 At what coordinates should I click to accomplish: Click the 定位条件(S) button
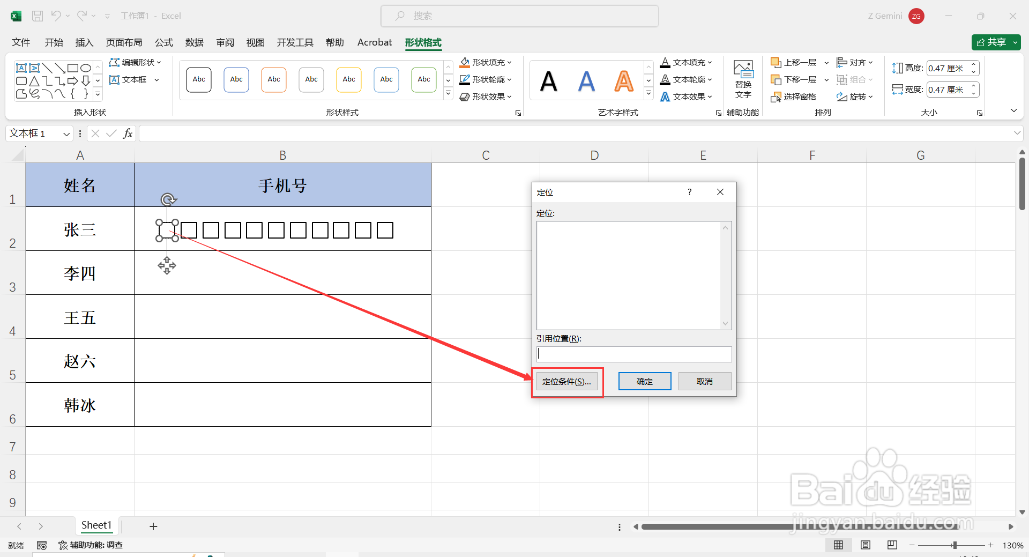tap(566, 381)
